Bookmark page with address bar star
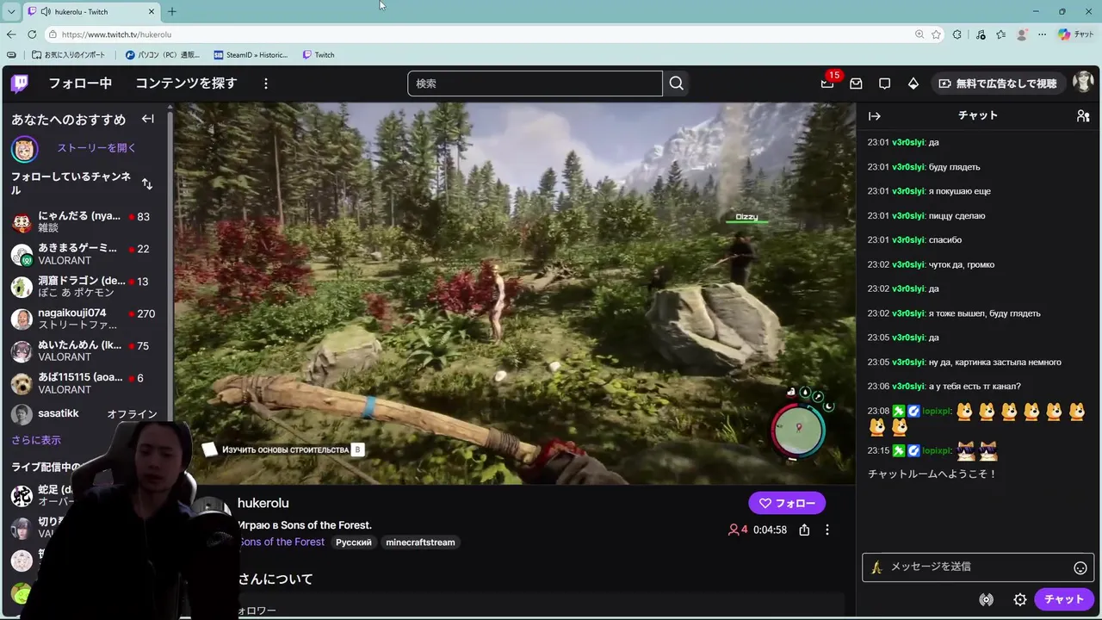Image resolution: width=1102 pixels, height=620 pixels. (938, 34)
